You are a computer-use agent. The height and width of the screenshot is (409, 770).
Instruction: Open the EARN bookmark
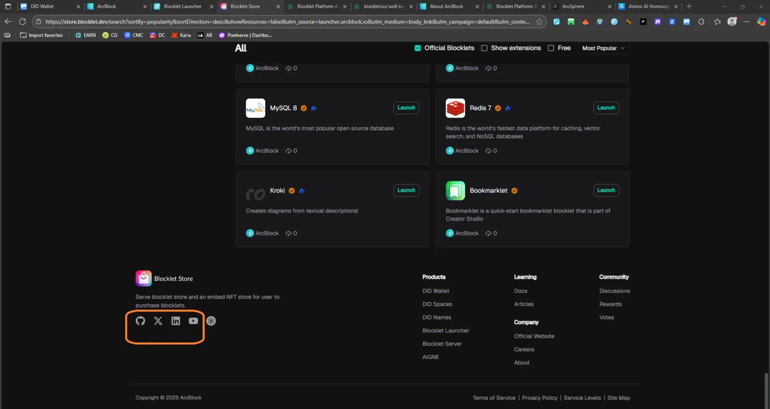[x=86, y=35]
